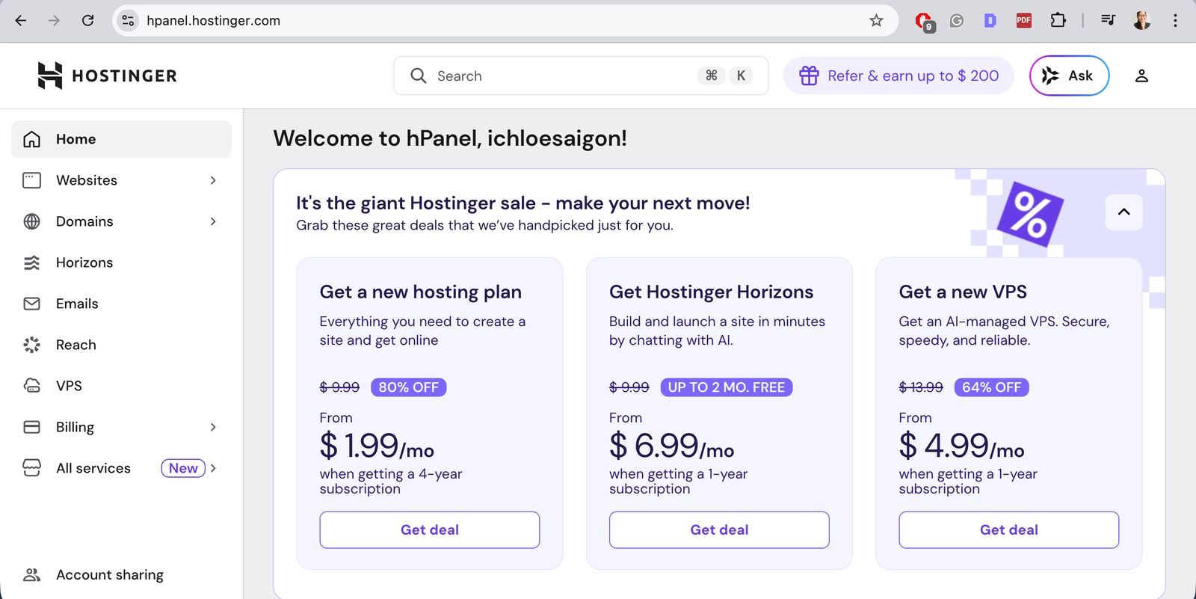1196x599 pixels.
Task: Click the $ 4.99/mo price text
Action: (961, 446)
